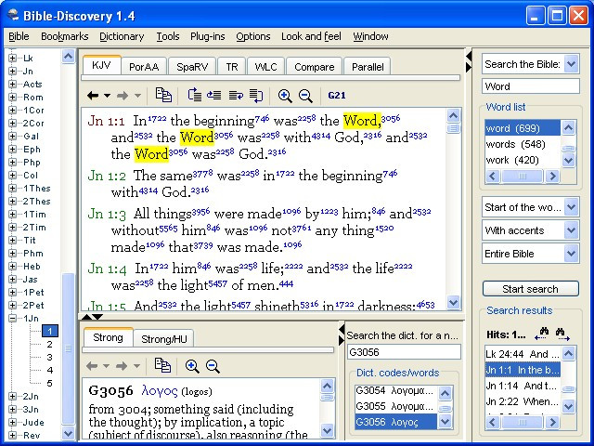Click the Word list horizontal scrollbar thumb

522,176
